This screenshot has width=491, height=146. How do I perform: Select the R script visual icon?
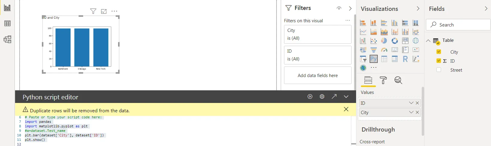[x=405, y=59]
